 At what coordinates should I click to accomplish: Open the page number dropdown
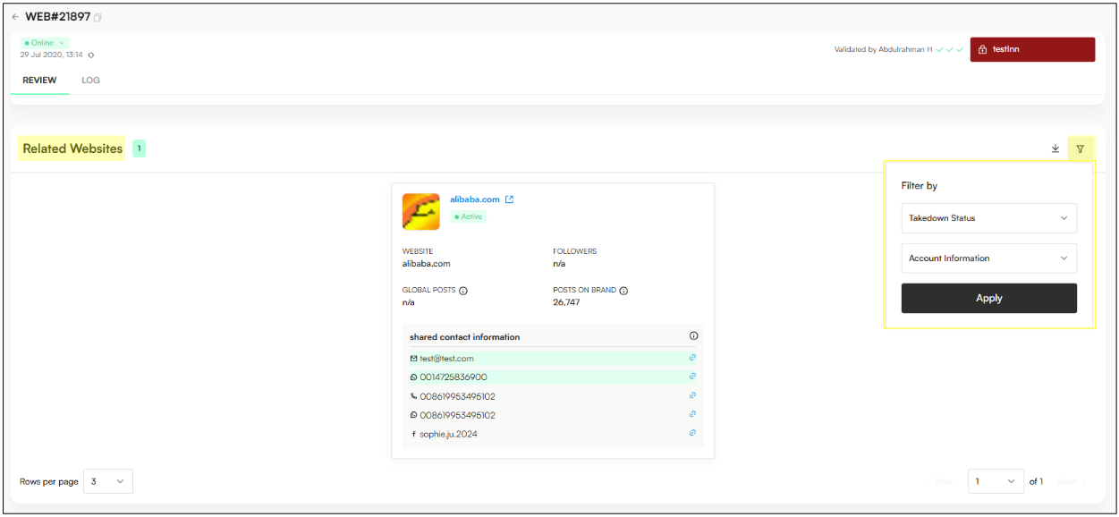996,481
